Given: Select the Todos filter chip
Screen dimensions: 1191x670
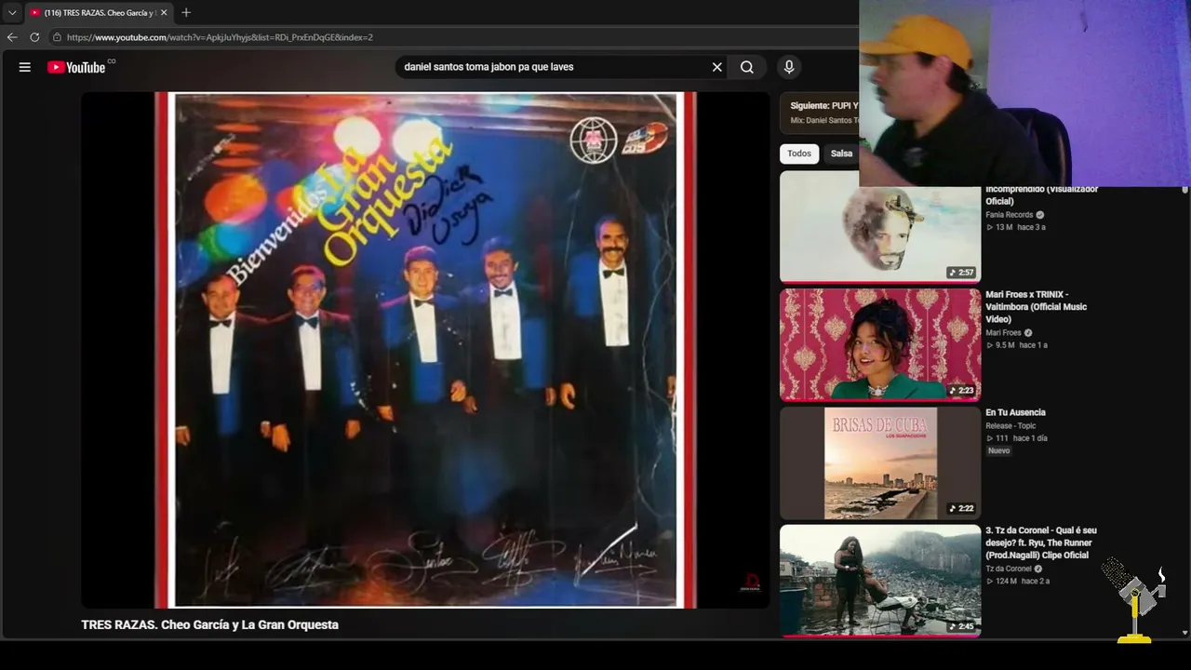Looking at the screenshot, I should pyautogui.click(x=799, y=154).
